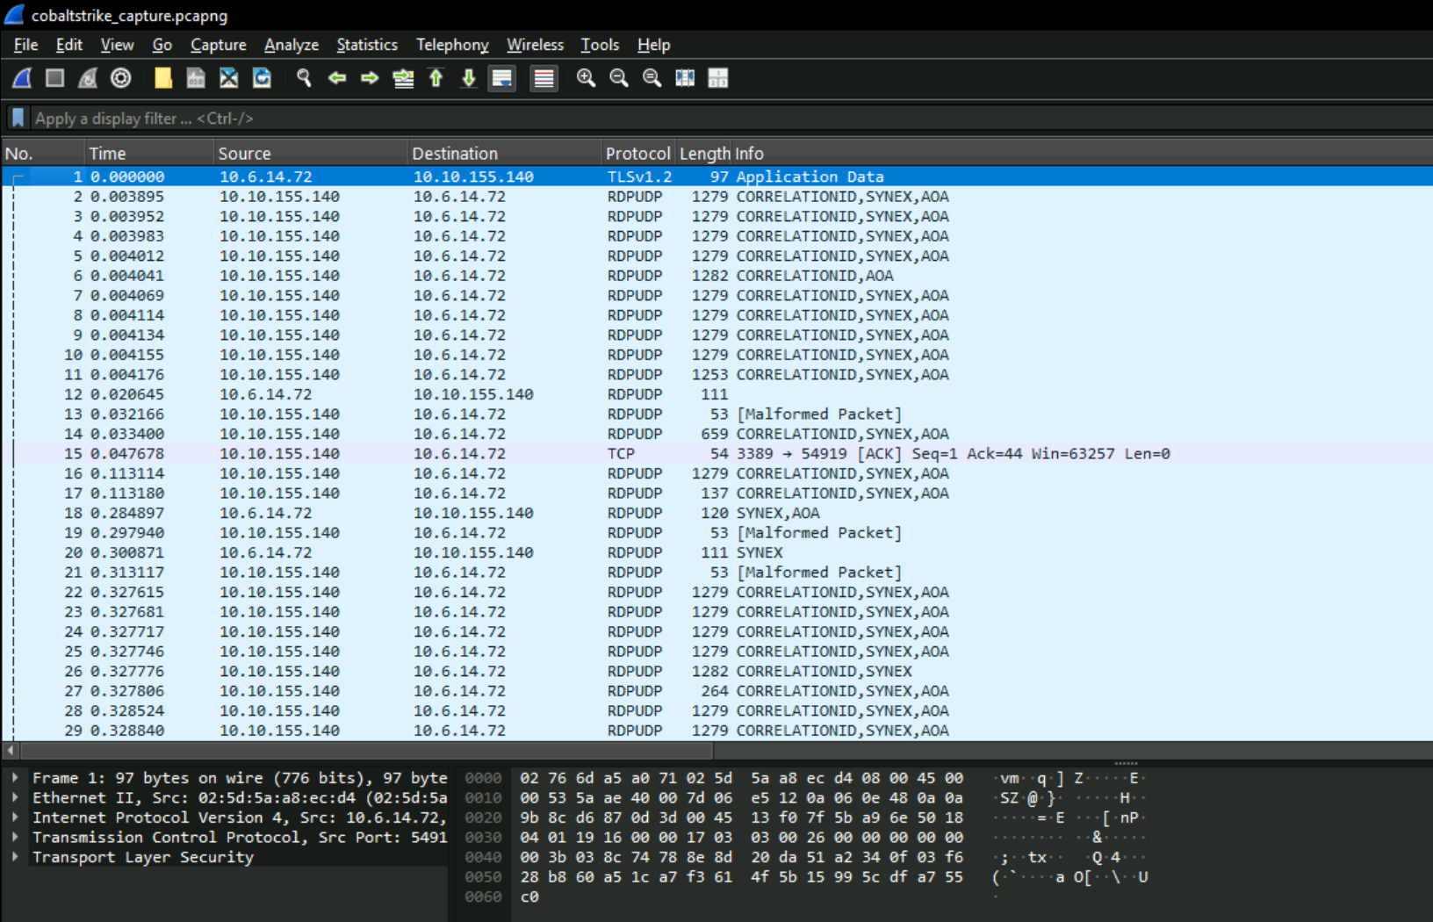Go to the previous packet with the left arrow
Viewport: 1433px width, 922px height.
pos(337,78)
